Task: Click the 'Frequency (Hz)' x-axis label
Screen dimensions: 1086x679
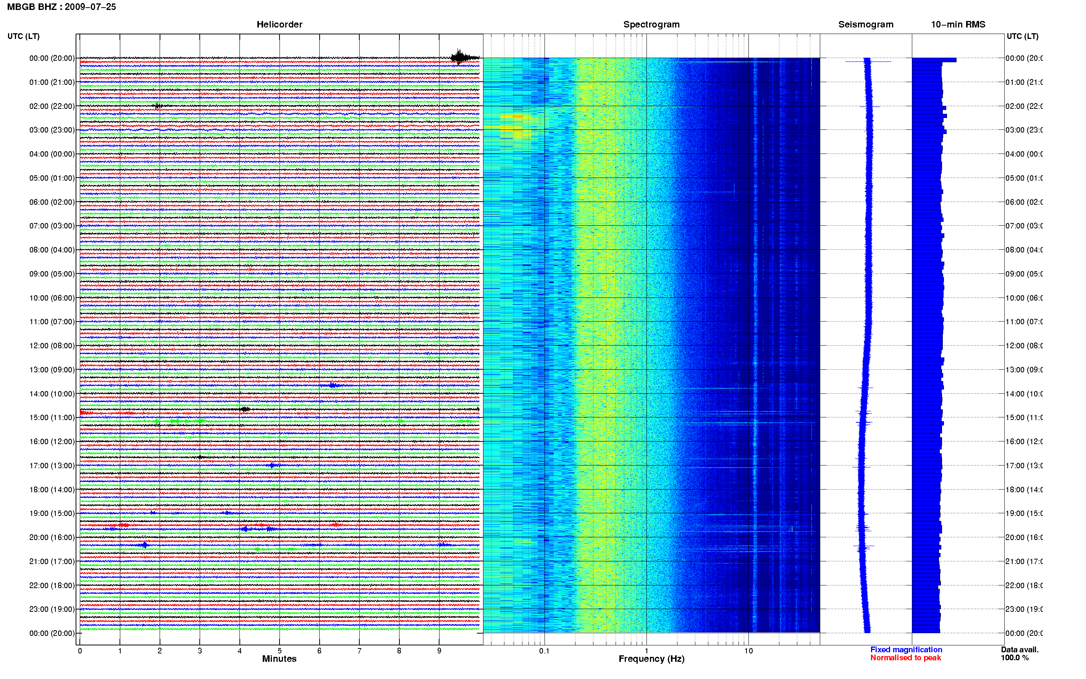Action: [x=651, y=659]
